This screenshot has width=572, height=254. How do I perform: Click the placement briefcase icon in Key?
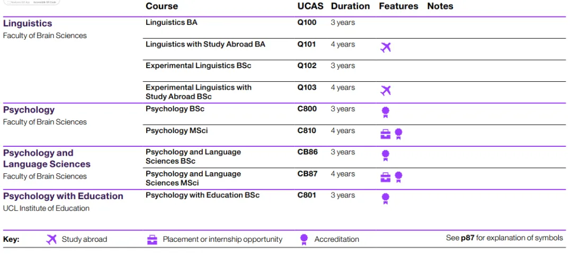click(152, 240)
